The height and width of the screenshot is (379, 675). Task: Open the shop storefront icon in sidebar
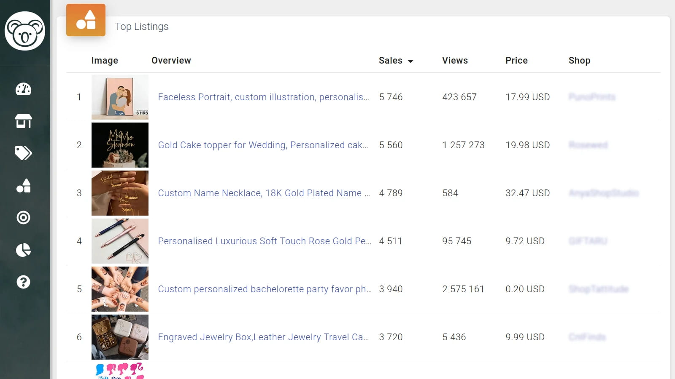[x=23, y=121]
